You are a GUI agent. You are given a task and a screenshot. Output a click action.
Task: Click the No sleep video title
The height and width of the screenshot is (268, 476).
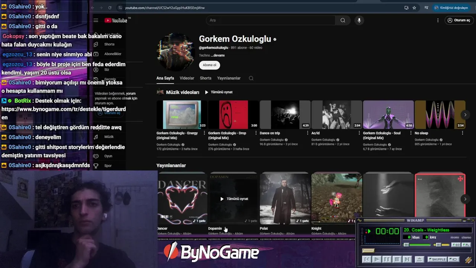click(x=421, y=133)
